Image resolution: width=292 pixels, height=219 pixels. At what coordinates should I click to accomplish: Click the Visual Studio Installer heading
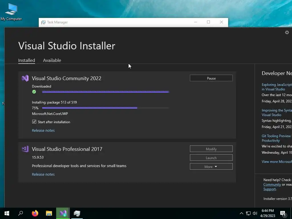[67, 46]
